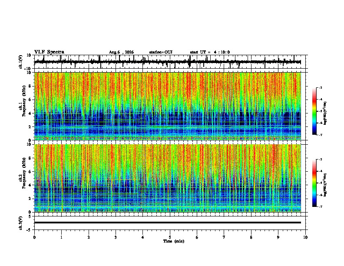
Task: Click the time axis tick label '3'
Action: click(x=116, y=237)
